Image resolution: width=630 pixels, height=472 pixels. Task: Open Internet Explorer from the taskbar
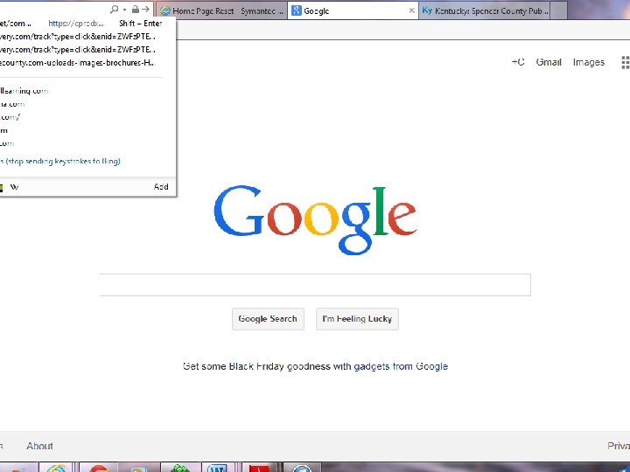click(56, 468)
